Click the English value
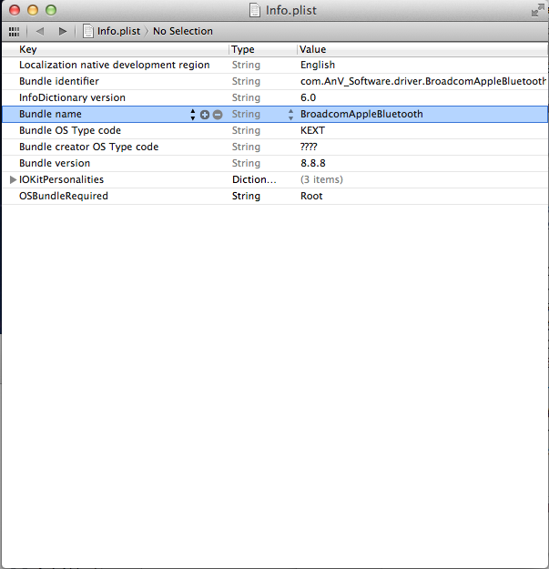This screenshot has width=549, height=569. (318, 65)
